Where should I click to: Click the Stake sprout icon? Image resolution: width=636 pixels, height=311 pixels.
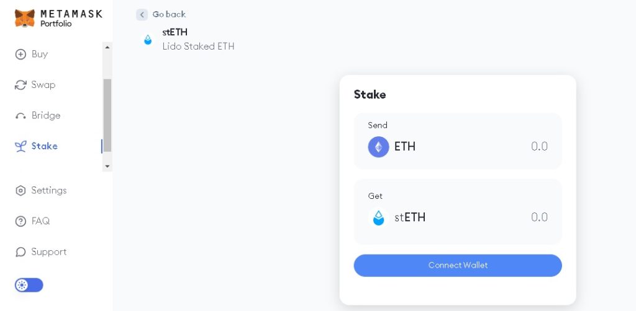[20, 146]
